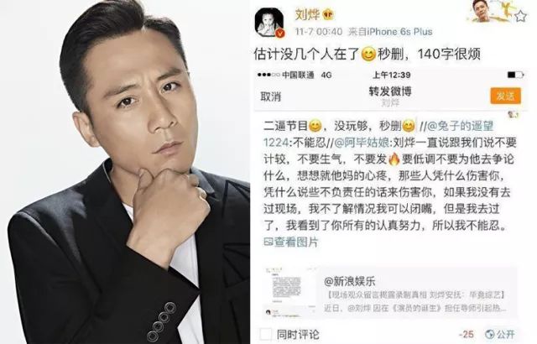Tap the smiley emoji after 估计没几个人在了

[368, 55]
